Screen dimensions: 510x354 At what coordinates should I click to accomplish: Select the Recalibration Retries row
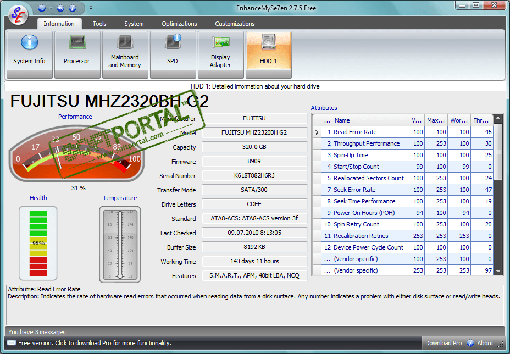point(403,236)
